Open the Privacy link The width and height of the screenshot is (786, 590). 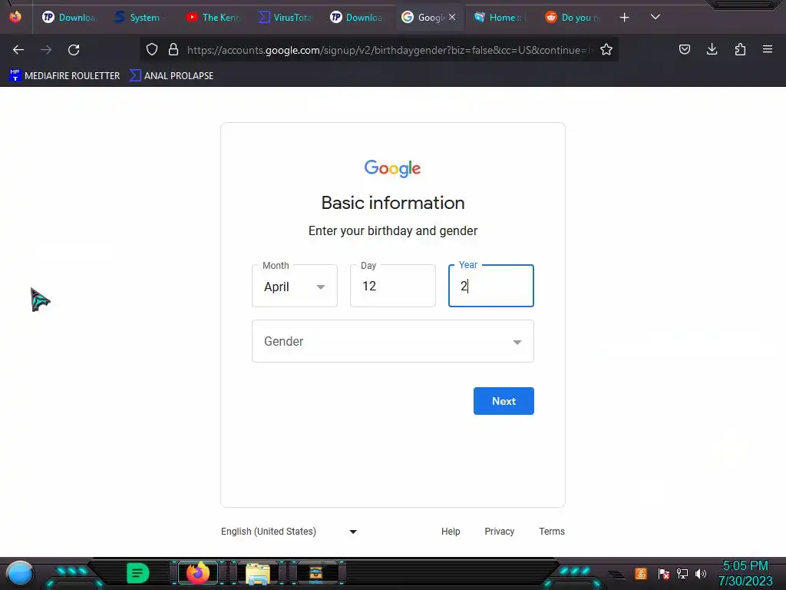pos(499,532)
